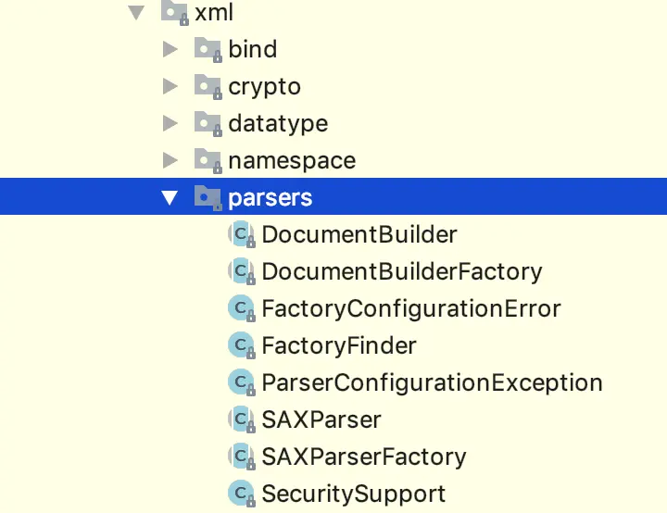Select the DocumentBuilder class name
Image resolution: width=667 pixels, height=513 pixels.
[359, 235]
